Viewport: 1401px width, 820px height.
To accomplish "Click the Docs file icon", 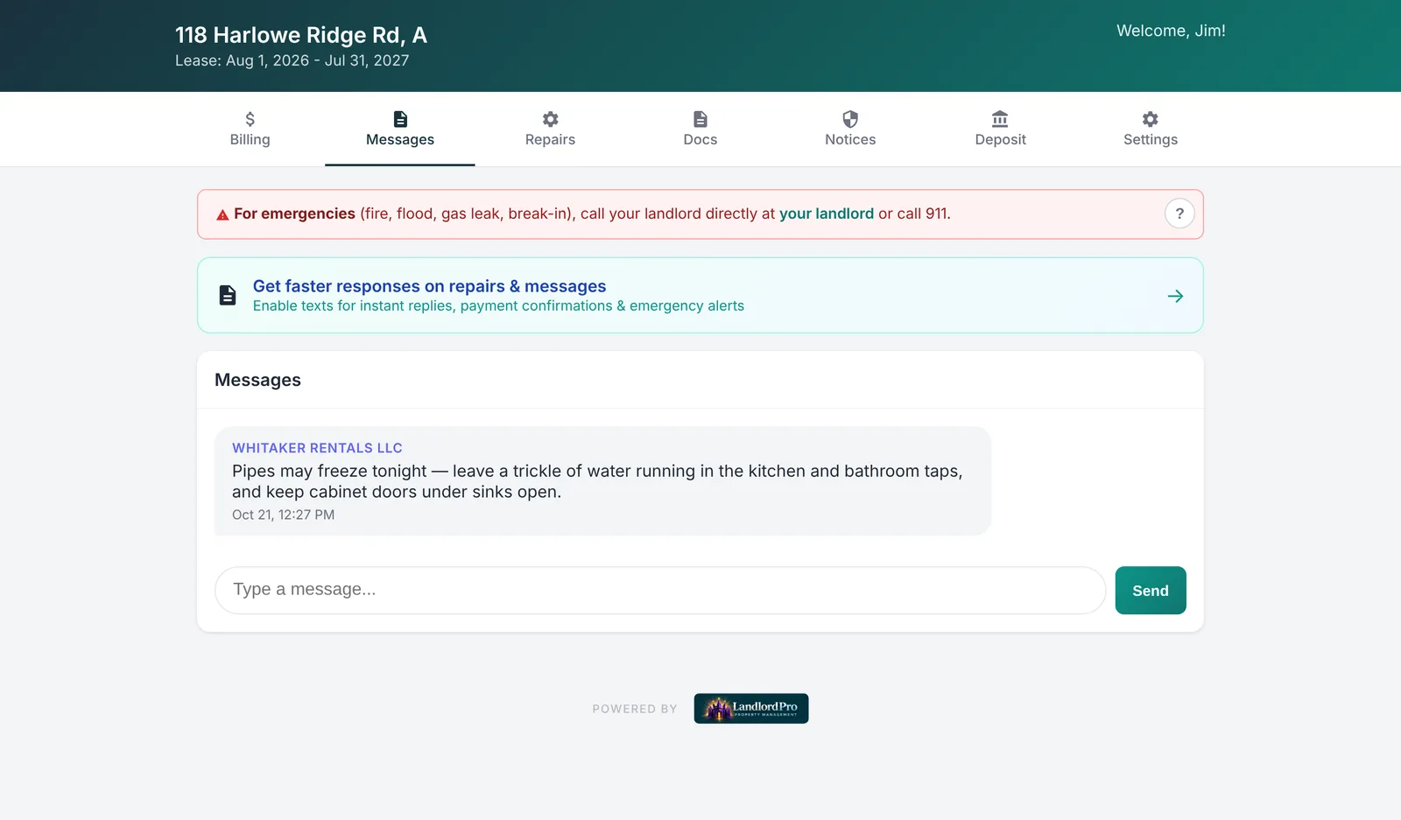I will coord(700,119).
